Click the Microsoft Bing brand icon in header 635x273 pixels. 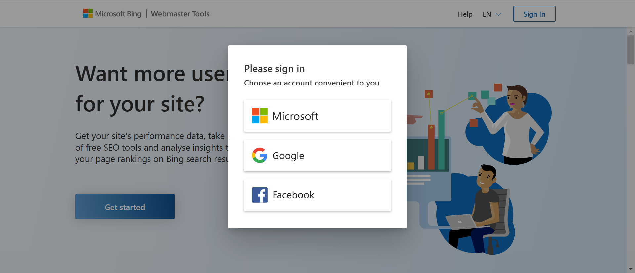coord(87,13)
